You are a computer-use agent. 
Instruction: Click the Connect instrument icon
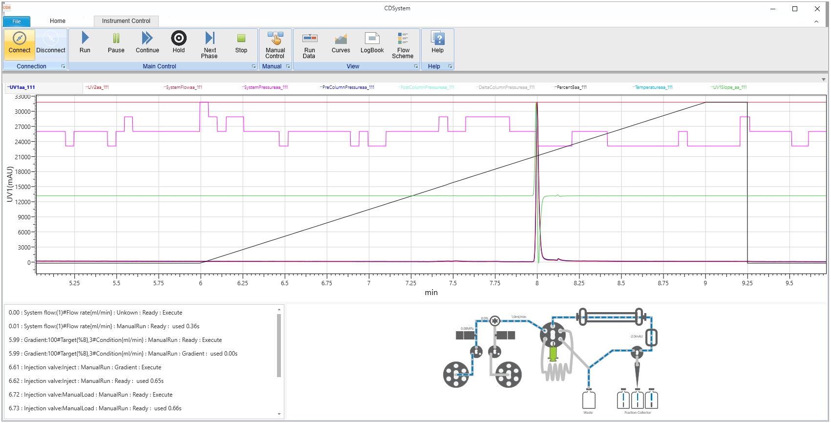(x=20, y=38)
